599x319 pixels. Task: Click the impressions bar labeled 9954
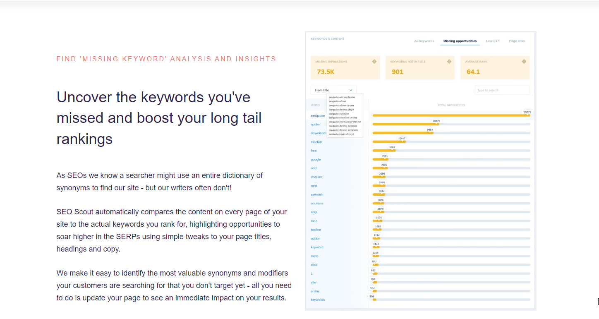(403, 133)
